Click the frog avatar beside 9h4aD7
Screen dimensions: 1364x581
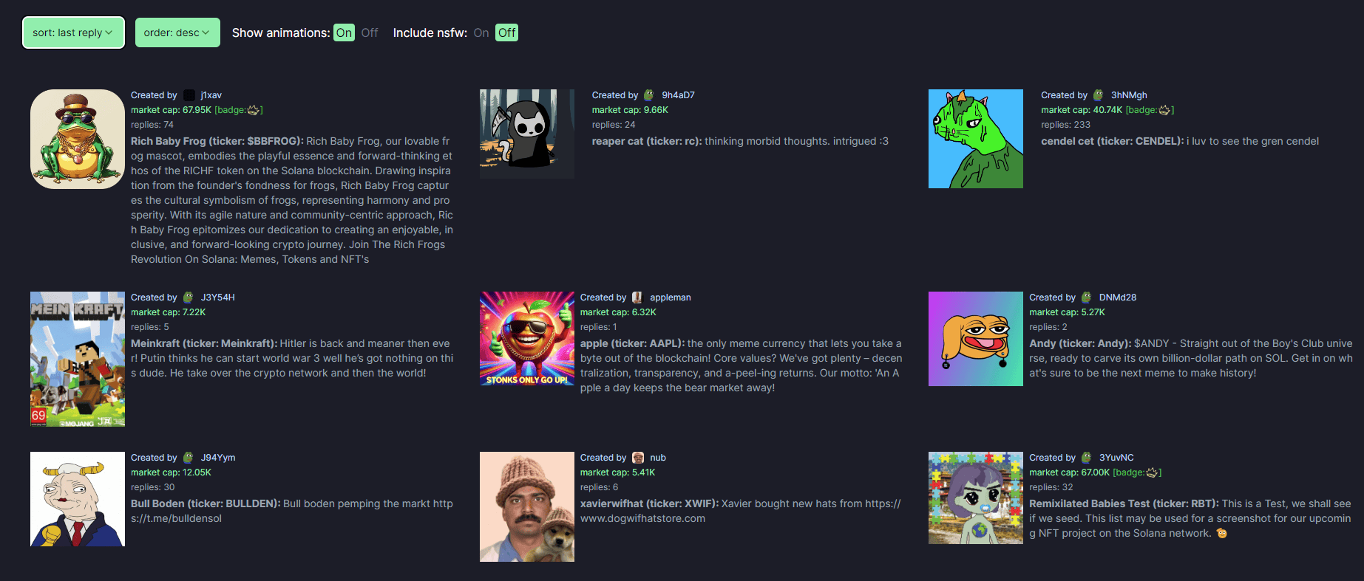coord(649,95)
